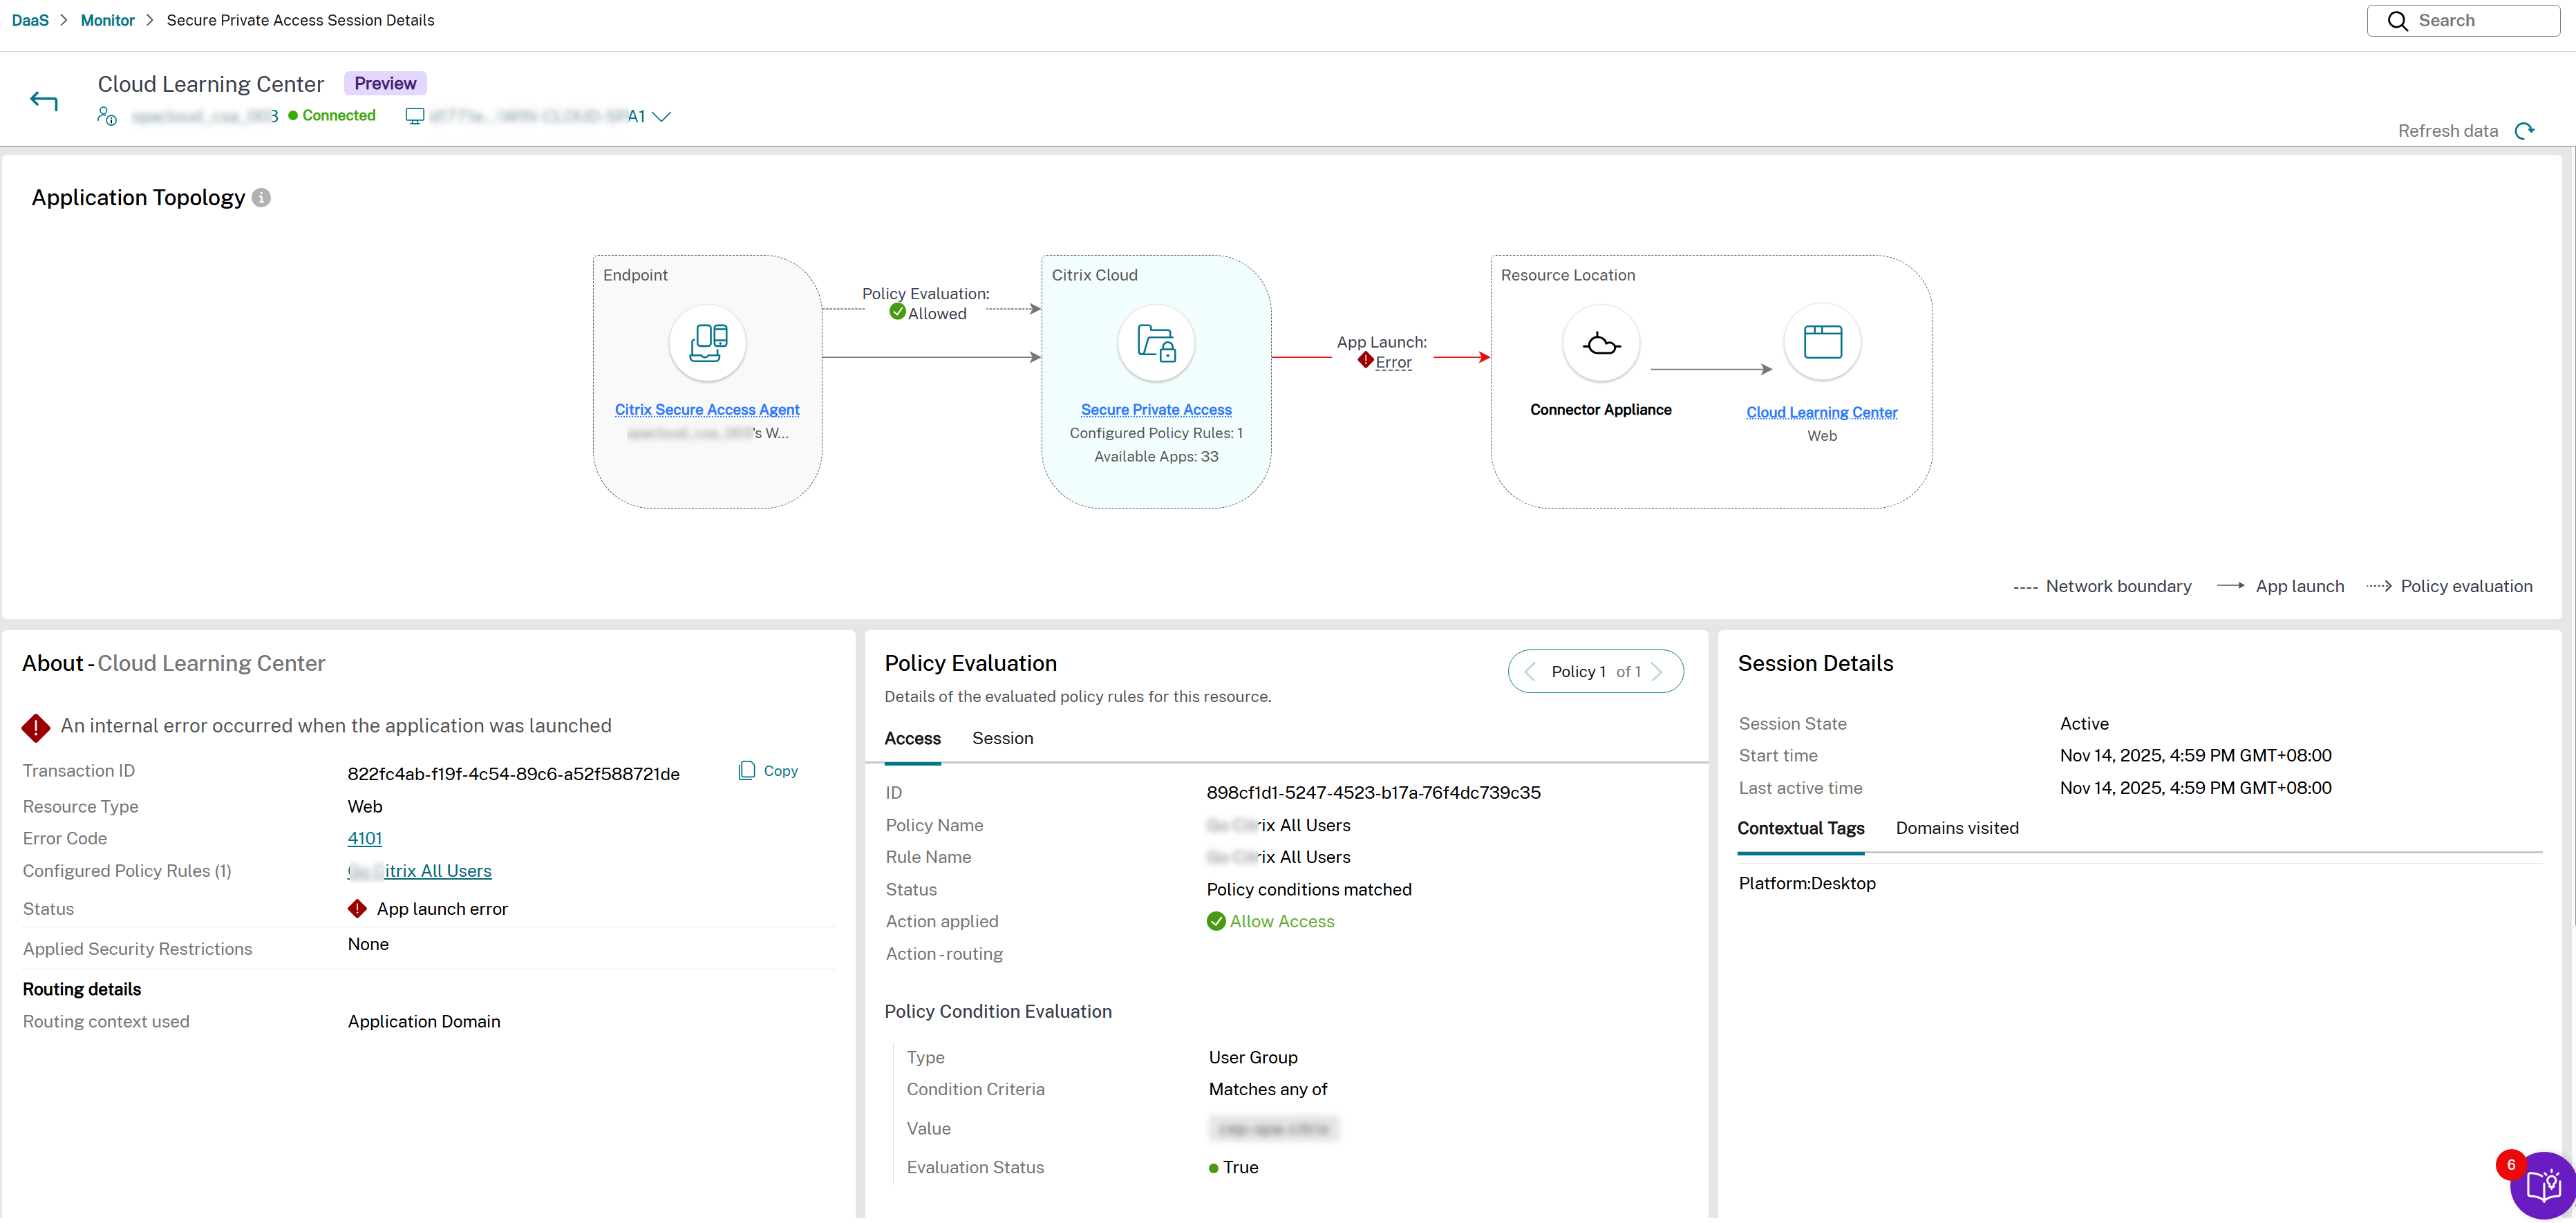Click the Refresh data icon
The image size is (2576, 1223).
[2525, 131]
